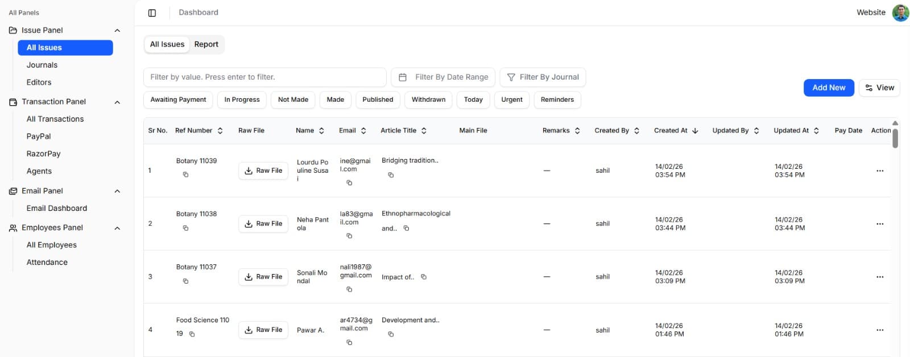Open actions menu for Botany 11037 row
Screen dimensions: 910x357
click(x=880, y=277)
